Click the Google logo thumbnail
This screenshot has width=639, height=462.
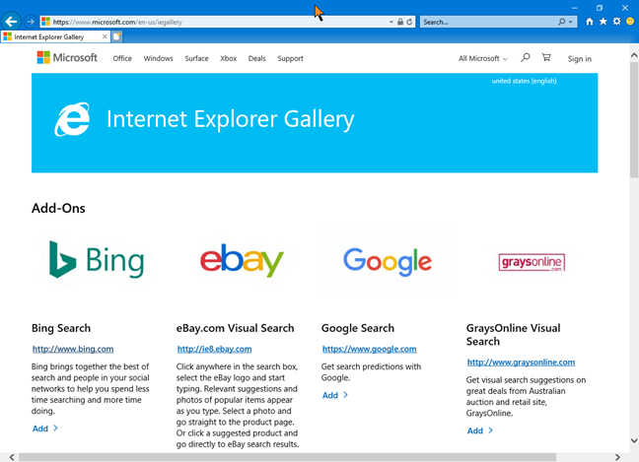pyautogui.click(x=388, y=262)
